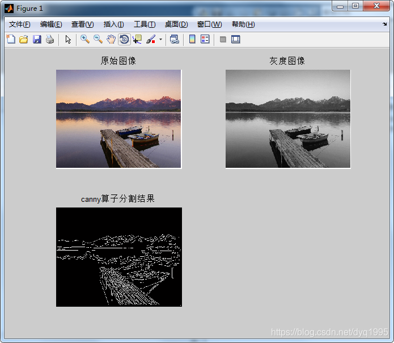Insert a colorbar using toolbar icon
The height and width of the screenshot is (343, 394).
(x=192, y=39)
